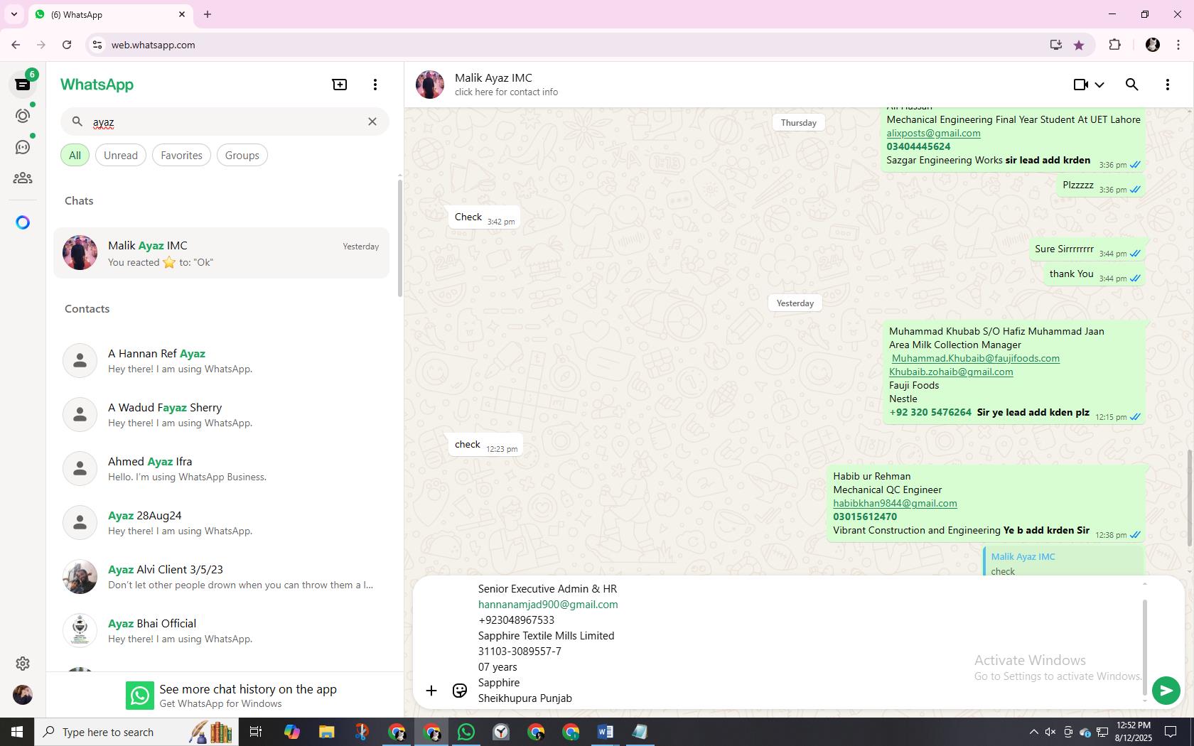Screen dimensions: 1194x746
Task: Open your profile picture in the sidebar
Action: [x=23, y=695]
